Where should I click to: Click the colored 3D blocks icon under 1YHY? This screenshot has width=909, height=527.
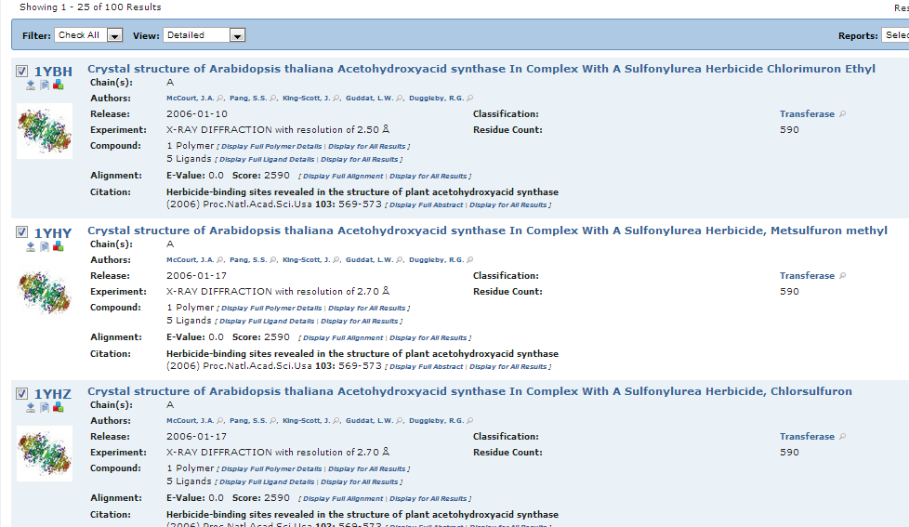[58, 247]
